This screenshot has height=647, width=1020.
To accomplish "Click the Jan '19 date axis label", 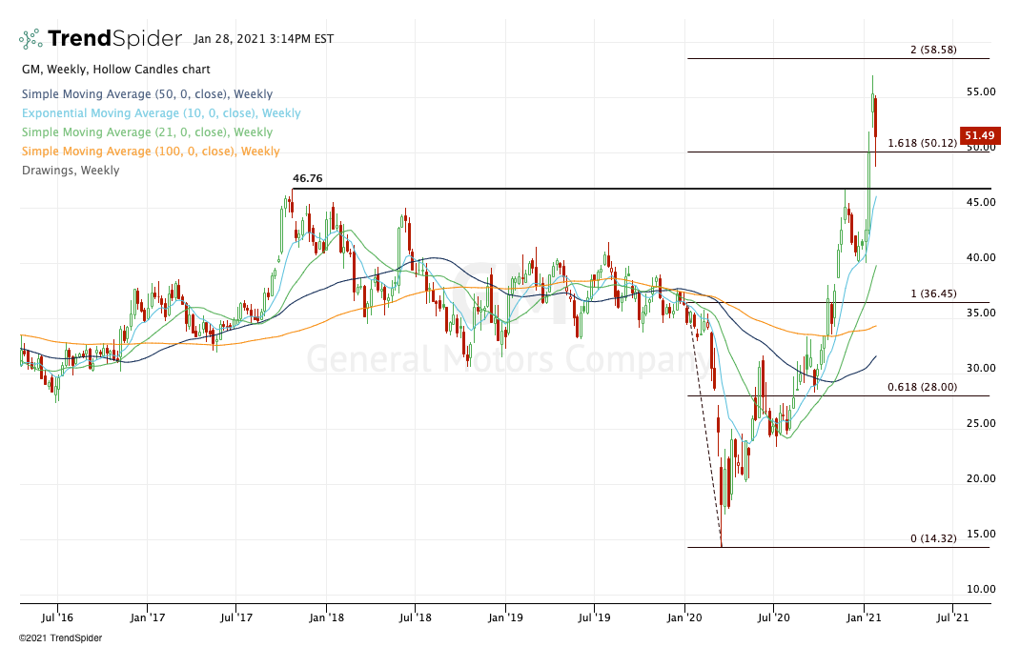I will 505,617.
